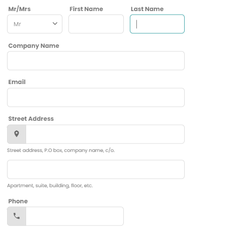Click the 'Street address, P.O box' hint text

(x=61, y=150)
